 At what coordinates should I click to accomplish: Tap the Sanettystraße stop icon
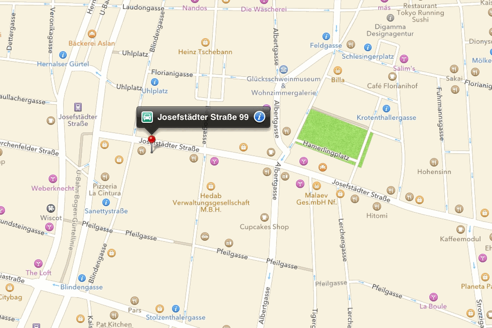click(x=106, y=202)
